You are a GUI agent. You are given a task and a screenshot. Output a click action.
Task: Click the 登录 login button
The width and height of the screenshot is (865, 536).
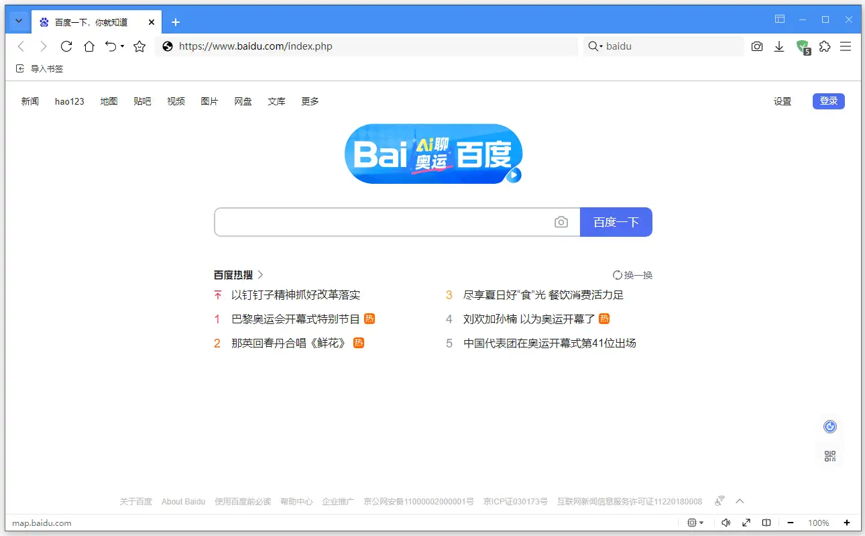829,101
